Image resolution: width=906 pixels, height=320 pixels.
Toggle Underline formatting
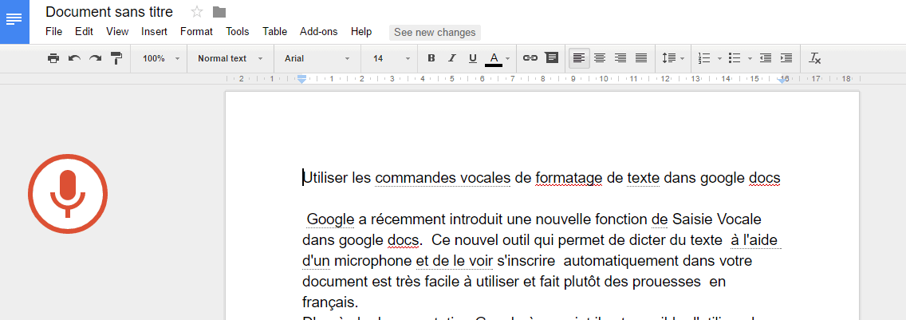(473, 58)
